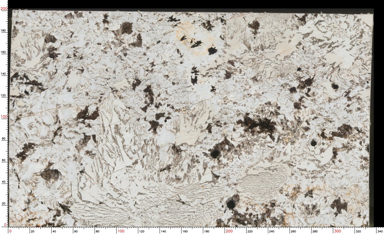This screenshot has width=384, height=235.
Task: Select the red 200 label on the vertical ruler
Action: 4,9
